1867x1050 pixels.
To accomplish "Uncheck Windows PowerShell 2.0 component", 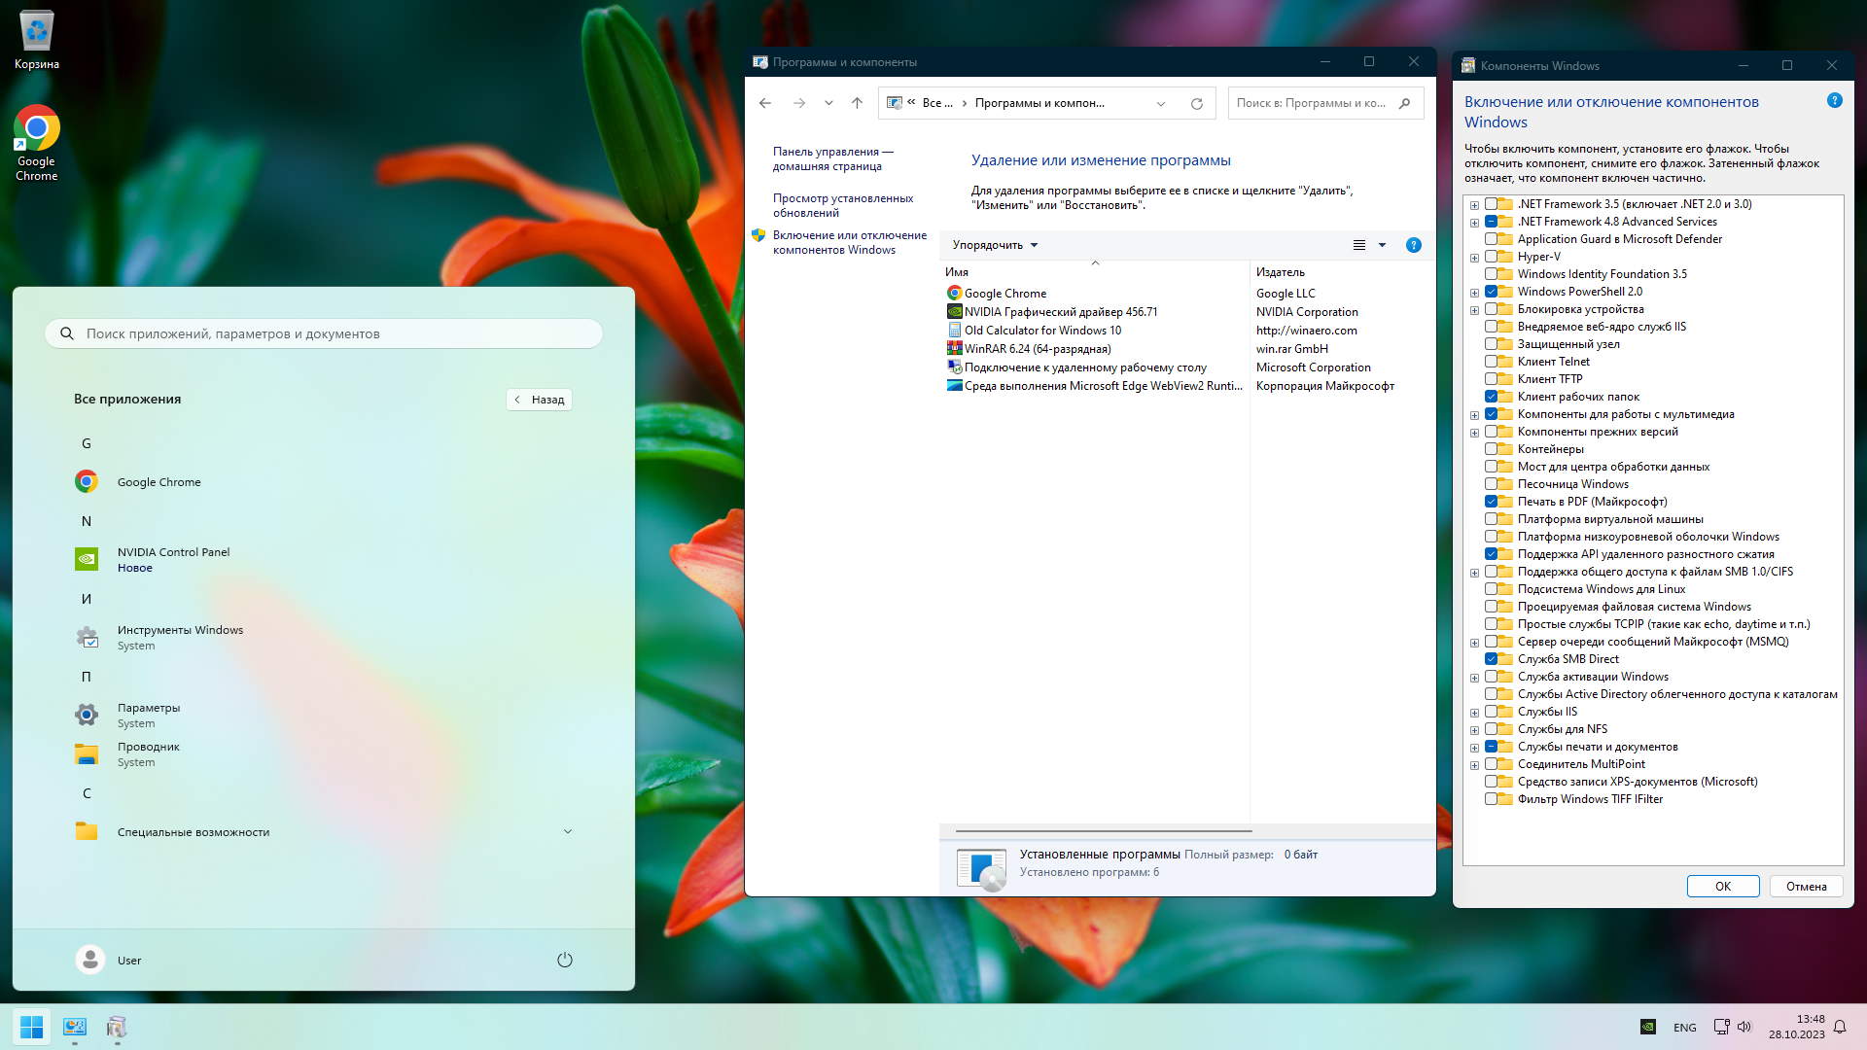I will coord(1491,292).
